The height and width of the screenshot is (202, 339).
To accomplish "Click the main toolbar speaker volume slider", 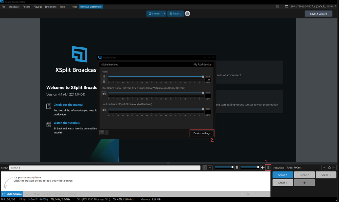I will [x=250, y=167].
